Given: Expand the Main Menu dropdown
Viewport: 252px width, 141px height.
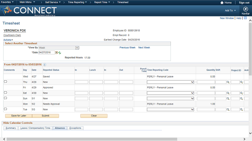Looking at the screenshot, I should pos(27,2).
